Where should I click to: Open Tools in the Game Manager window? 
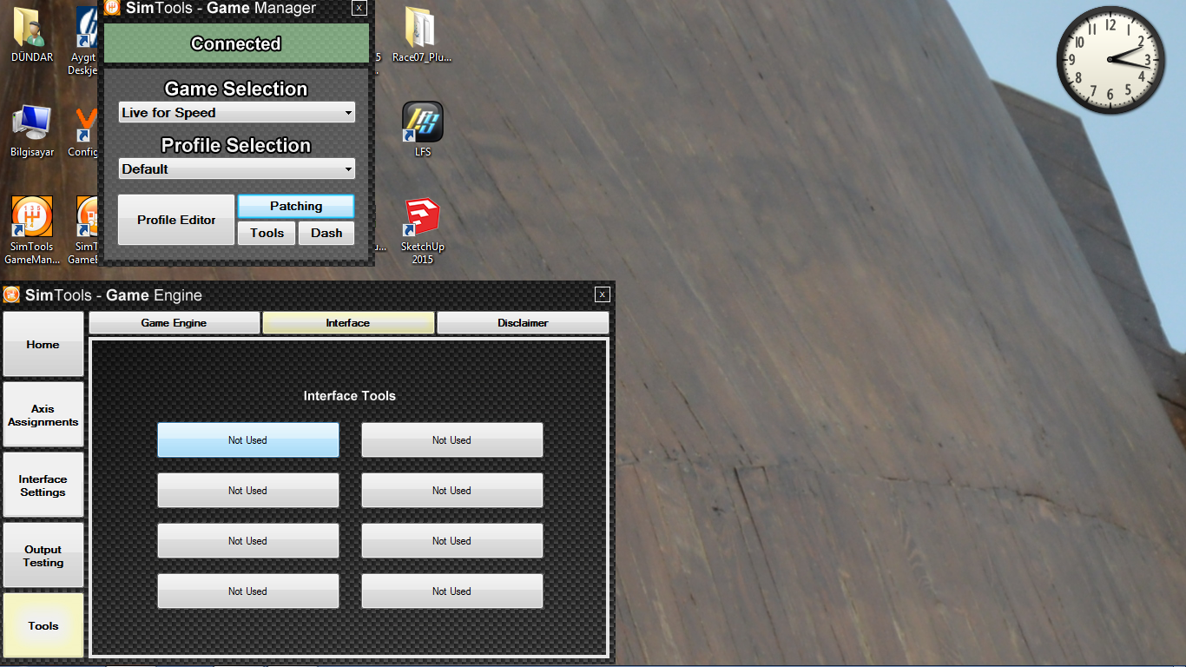(267, 233)
